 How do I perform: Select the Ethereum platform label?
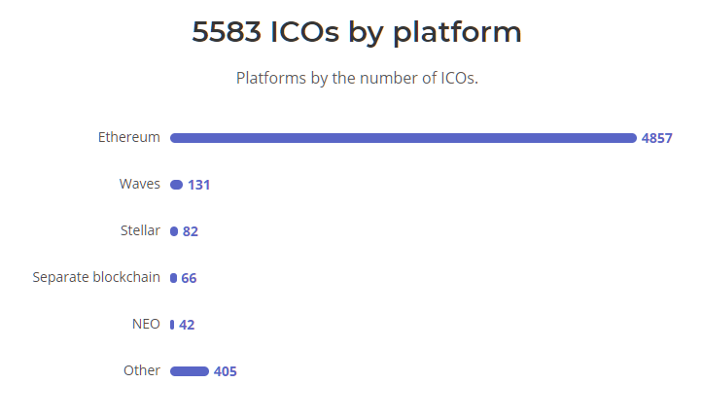tap(129, 137)
